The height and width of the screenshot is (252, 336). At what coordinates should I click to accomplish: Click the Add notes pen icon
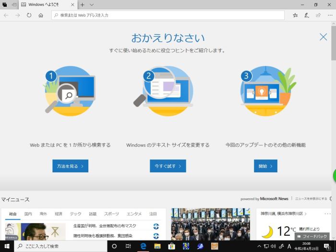pos(307,15)
